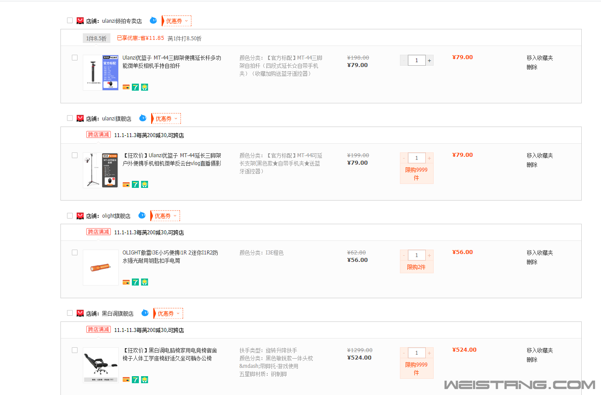The height and width of the screenshot is (395, 601).
Task: Click the Tmall logo beside olight旗舰店
Action: (80, 215)
